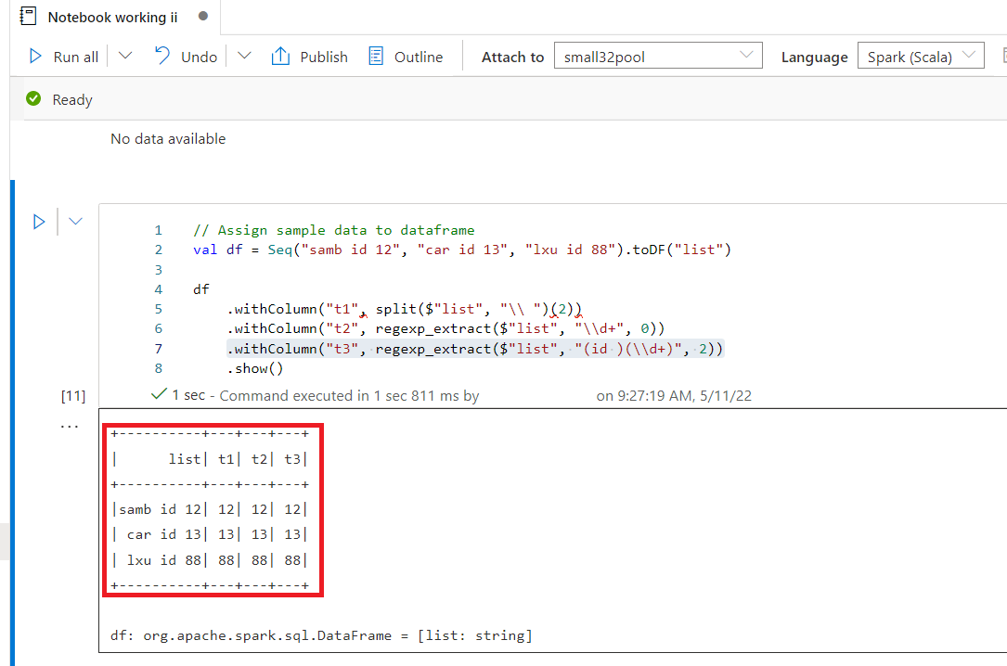Click the 'Ready' status text
The image size is (1007, 666).
[72, 100]
